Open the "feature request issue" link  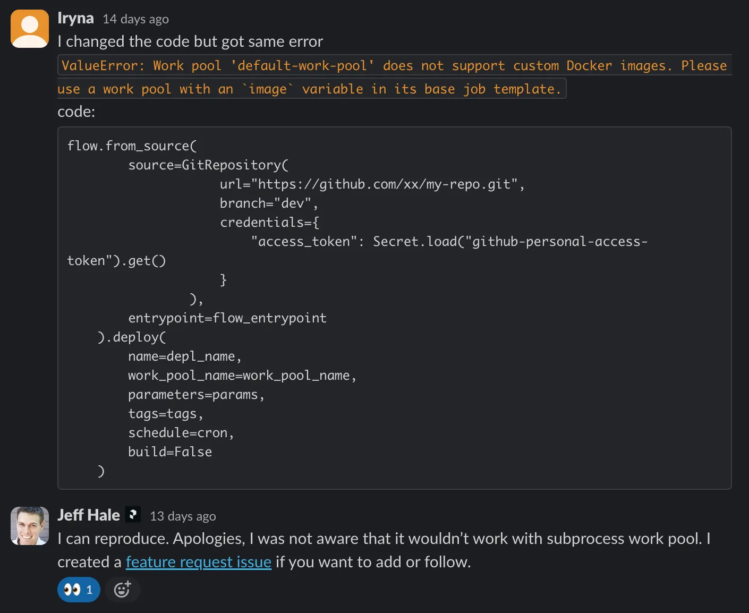tap(198, 562)
